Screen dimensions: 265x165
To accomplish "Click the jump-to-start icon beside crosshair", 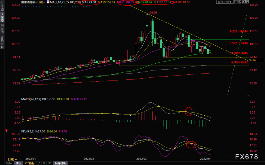I will tap(240, 2).
